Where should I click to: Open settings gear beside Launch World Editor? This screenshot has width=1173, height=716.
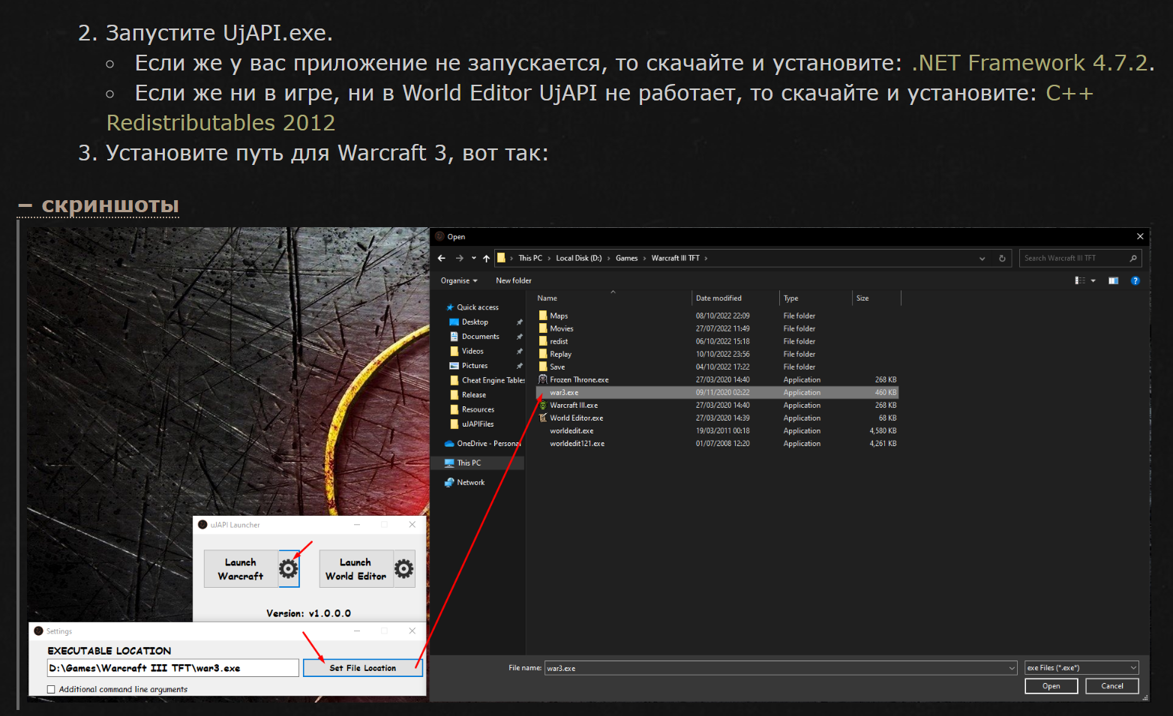(x=404, y=569)
